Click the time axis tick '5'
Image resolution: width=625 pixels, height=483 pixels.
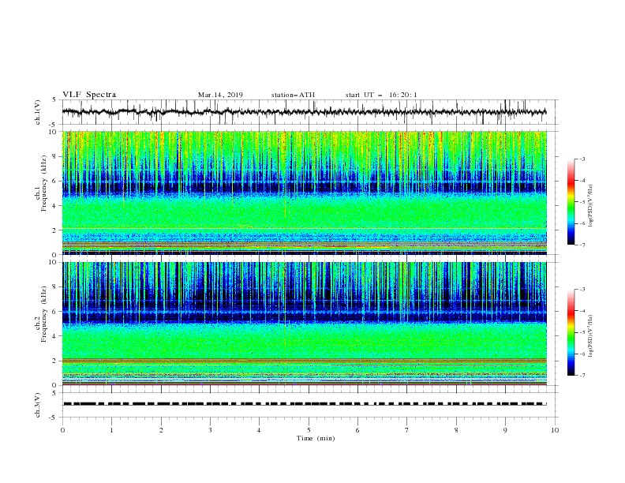pos(309,430)
